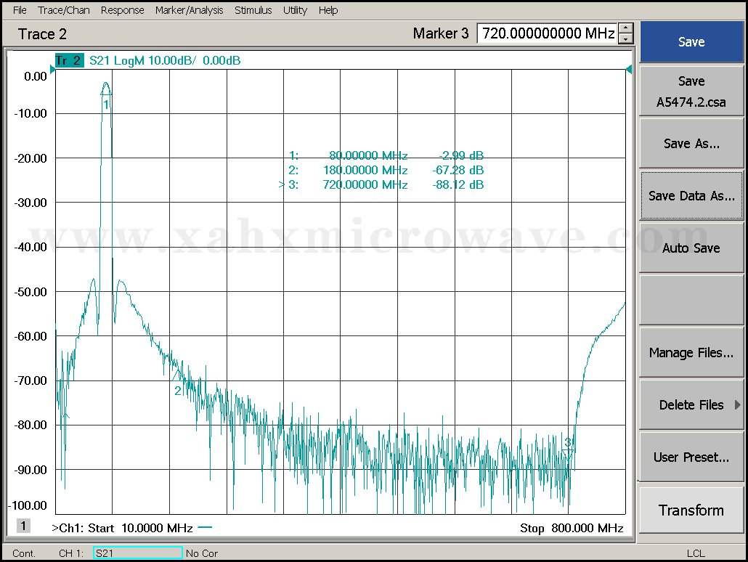Click the -50.00 Y-axis label
The width and height of the screenshot is (748, 562).
(31, 292)
